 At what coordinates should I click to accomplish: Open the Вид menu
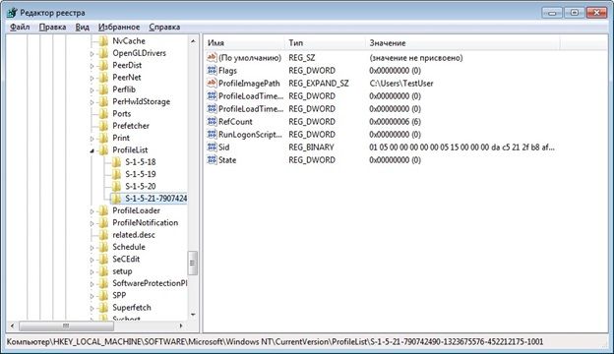tap(83, 27)
